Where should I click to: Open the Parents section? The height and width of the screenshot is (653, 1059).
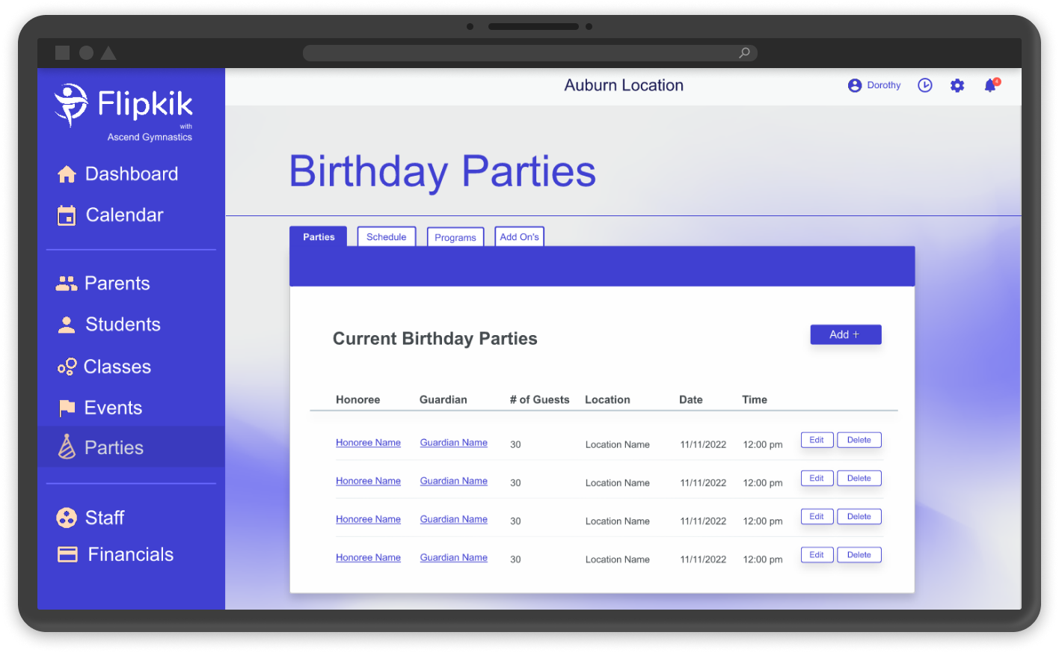click(117, 283)
